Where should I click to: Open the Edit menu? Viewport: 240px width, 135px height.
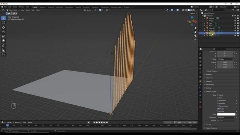coord(10,7)
